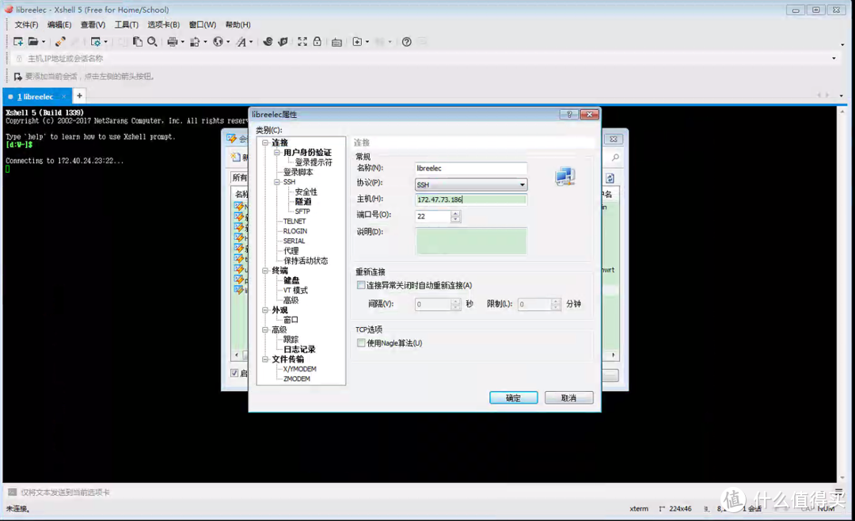The height and width of the screenshot is (521, 855).
Task: Toggle startup checkbox in Sessions window behind
Action: pyautogui.click(x=234, y=373)
